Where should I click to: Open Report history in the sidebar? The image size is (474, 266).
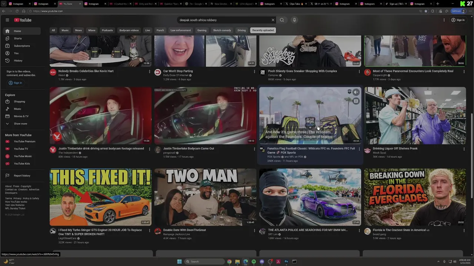(22, 175)
